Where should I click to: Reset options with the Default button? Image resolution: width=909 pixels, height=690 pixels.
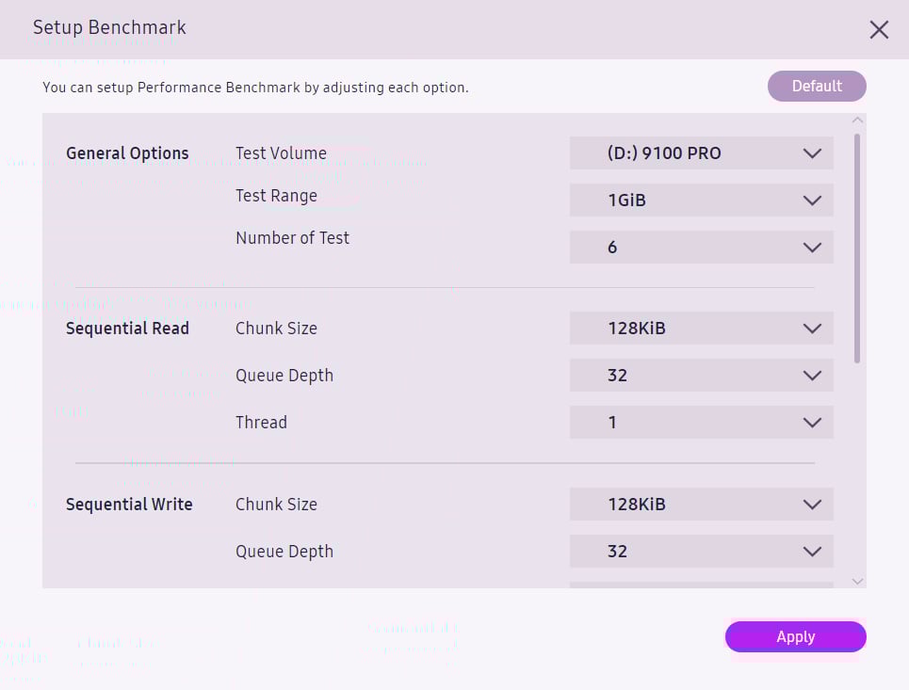817,87
